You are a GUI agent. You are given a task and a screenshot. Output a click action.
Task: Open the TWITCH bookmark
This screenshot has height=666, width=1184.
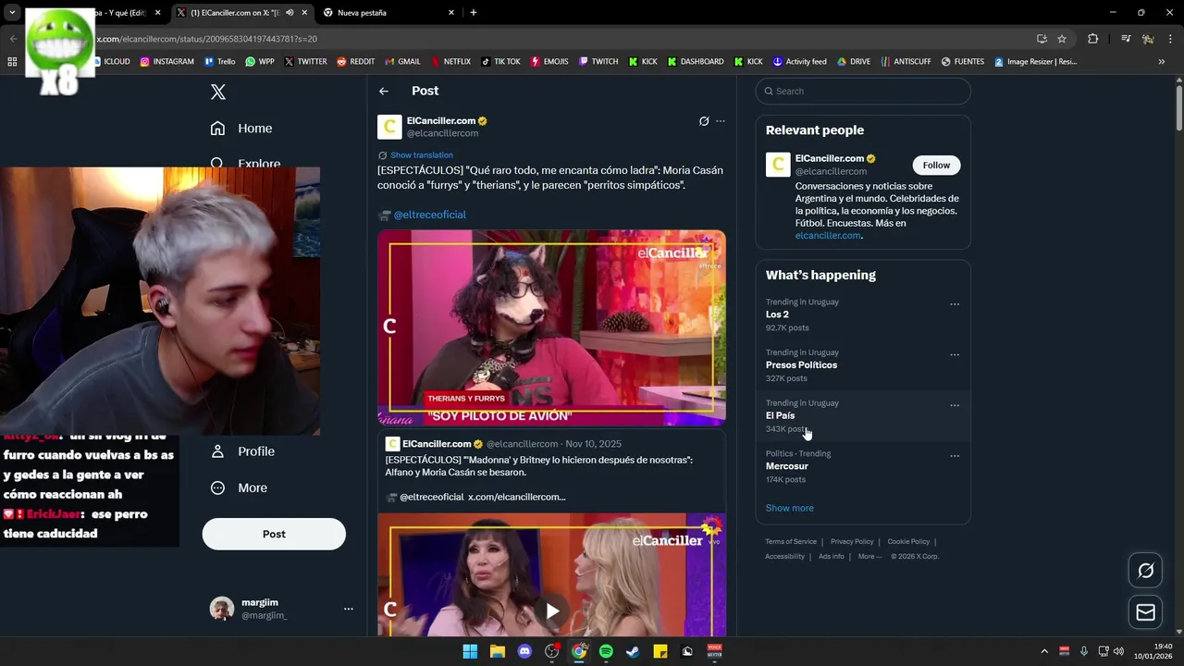click(x=598, y=62)
